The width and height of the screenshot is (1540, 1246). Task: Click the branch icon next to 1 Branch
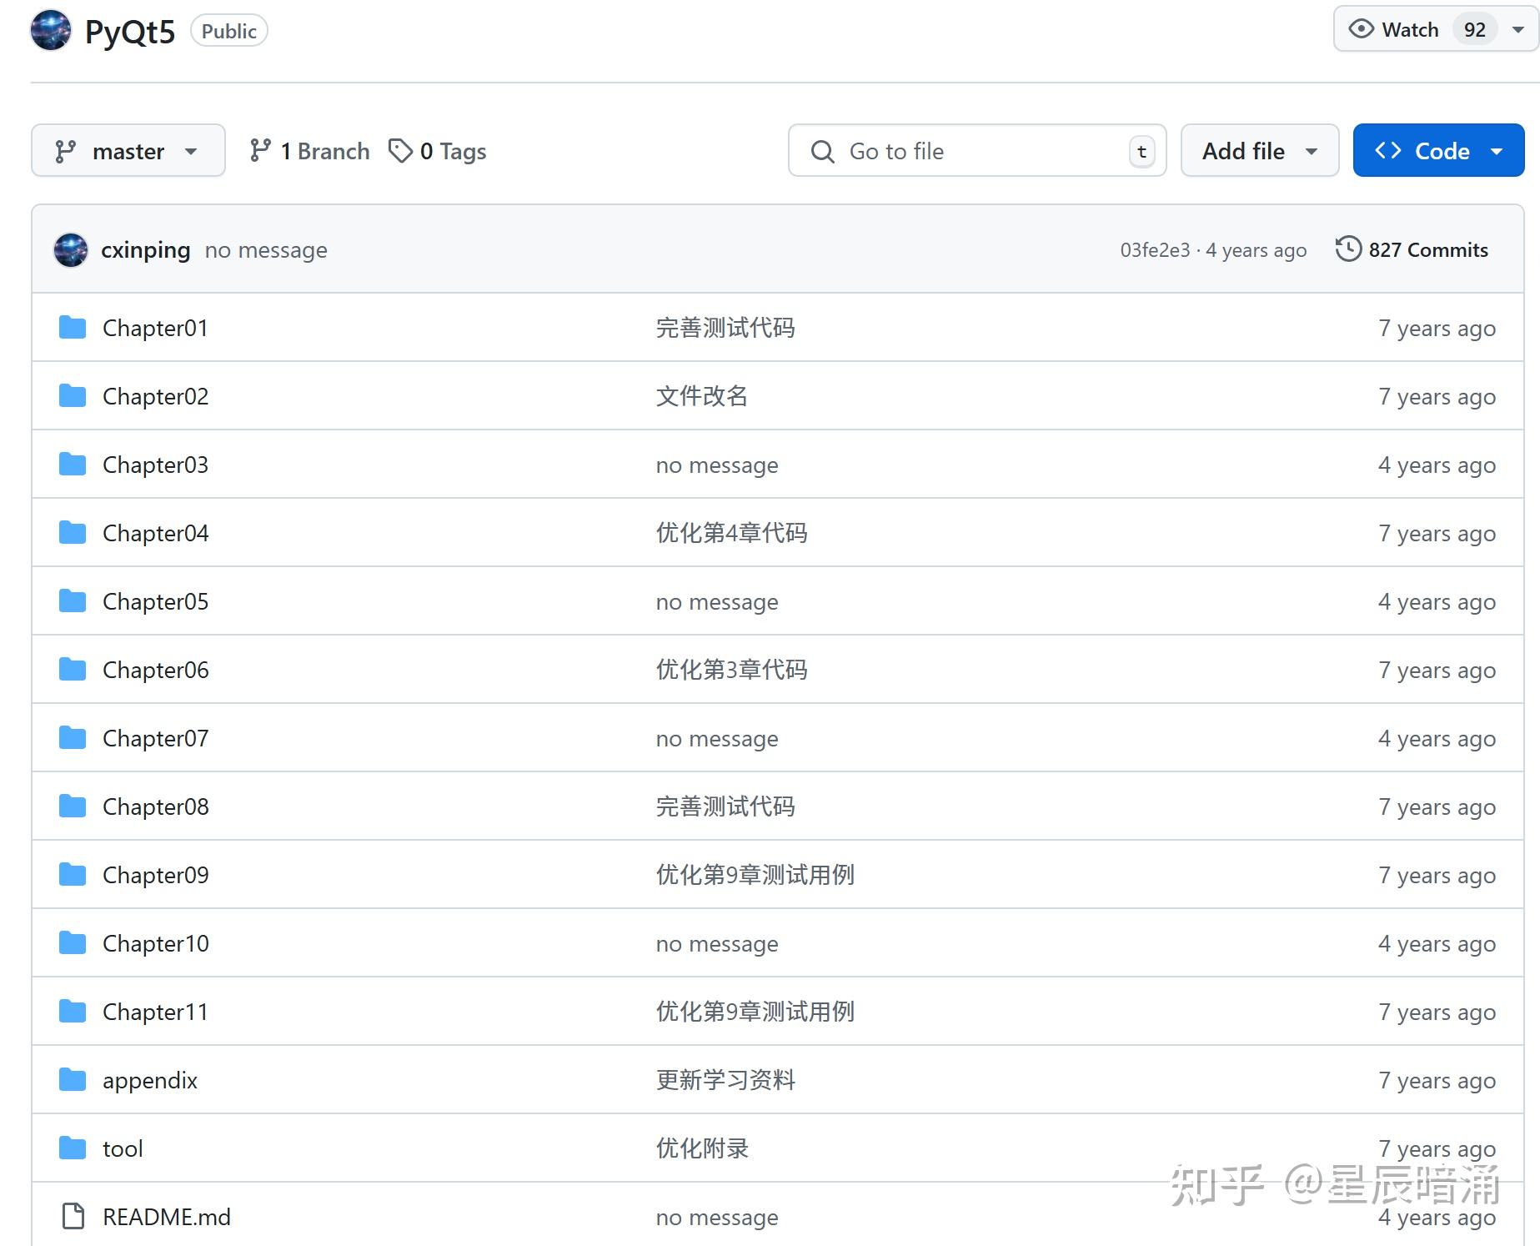click(261, 150)
